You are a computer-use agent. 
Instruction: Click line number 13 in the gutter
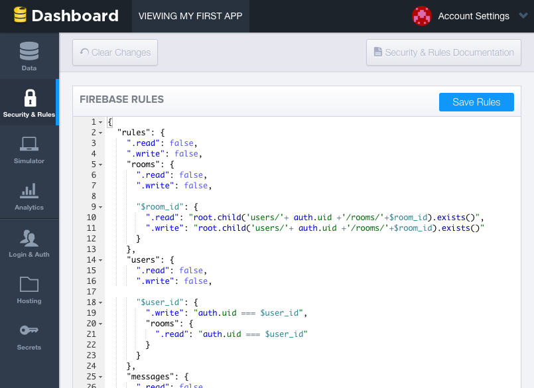click(92, 249)
